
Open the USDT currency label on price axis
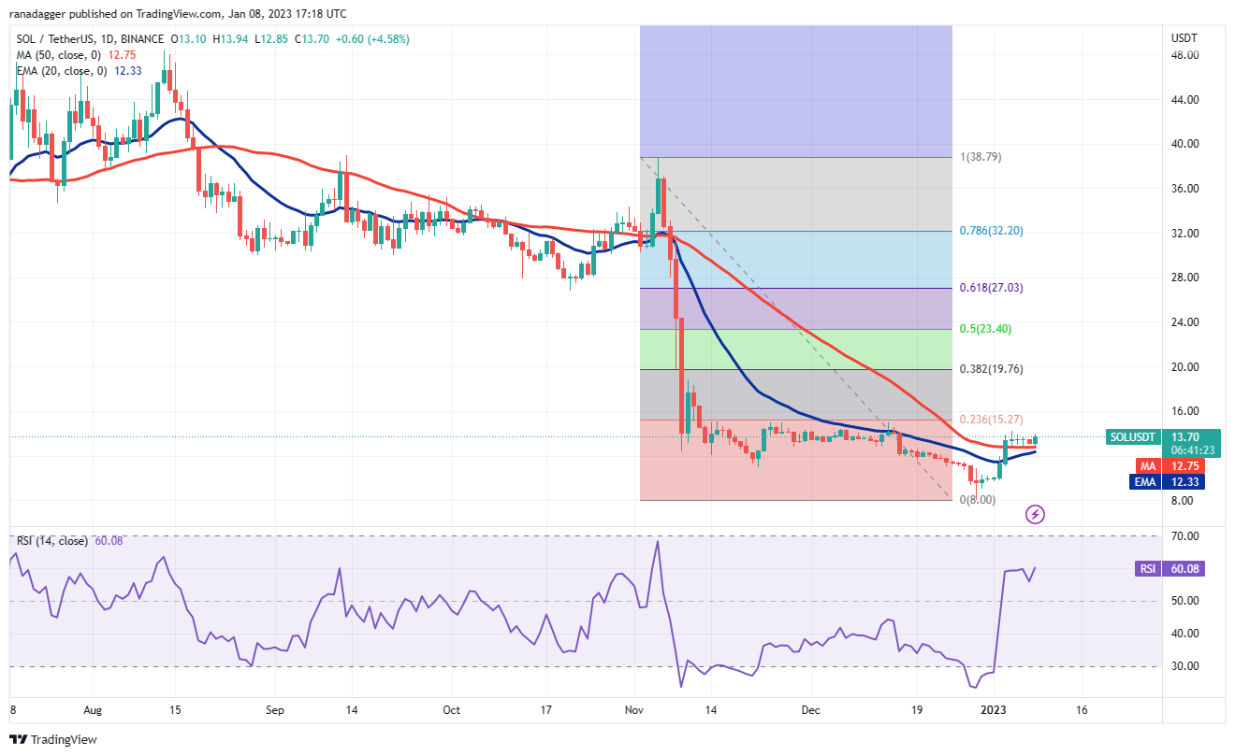[x=1184, y=37]
